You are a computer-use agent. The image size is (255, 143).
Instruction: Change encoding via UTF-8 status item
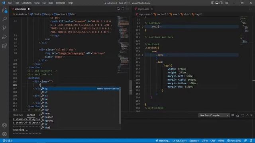point(204,141)
